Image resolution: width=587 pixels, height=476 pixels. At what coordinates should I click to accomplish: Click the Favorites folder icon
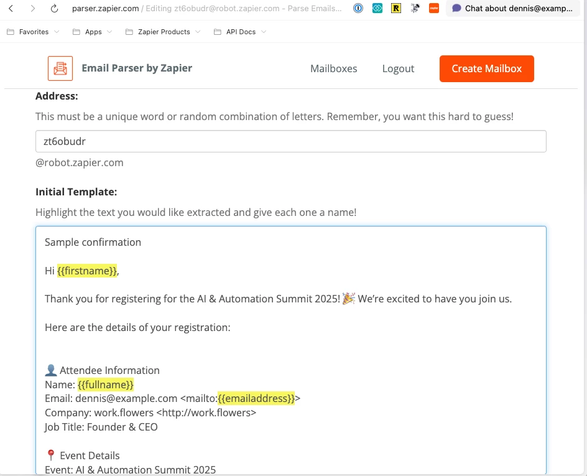[11, 32]
